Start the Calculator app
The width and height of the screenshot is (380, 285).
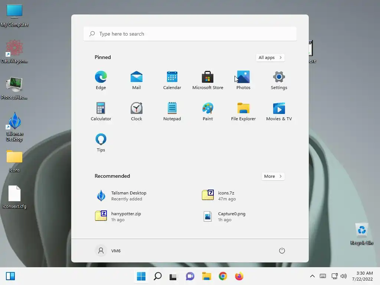click(101, 111)
